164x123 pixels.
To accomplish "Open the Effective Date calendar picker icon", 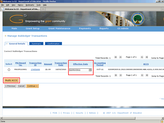I will tap(90, 70).
